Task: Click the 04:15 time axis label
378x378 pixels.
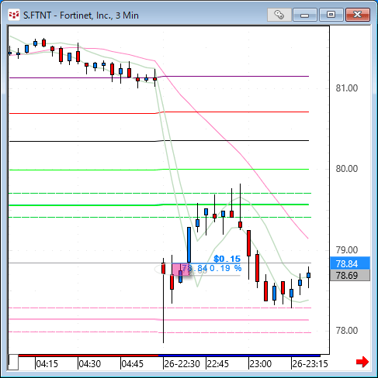Action: 47,364
